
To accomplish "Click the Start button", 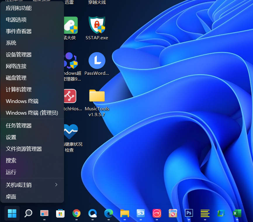I will tap(12, 213).
